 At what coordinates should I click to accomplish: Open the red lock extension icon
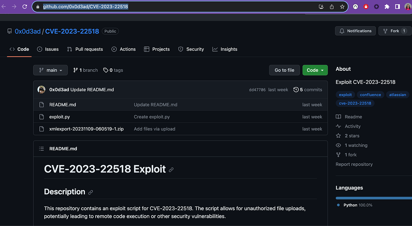pos(366,7)
